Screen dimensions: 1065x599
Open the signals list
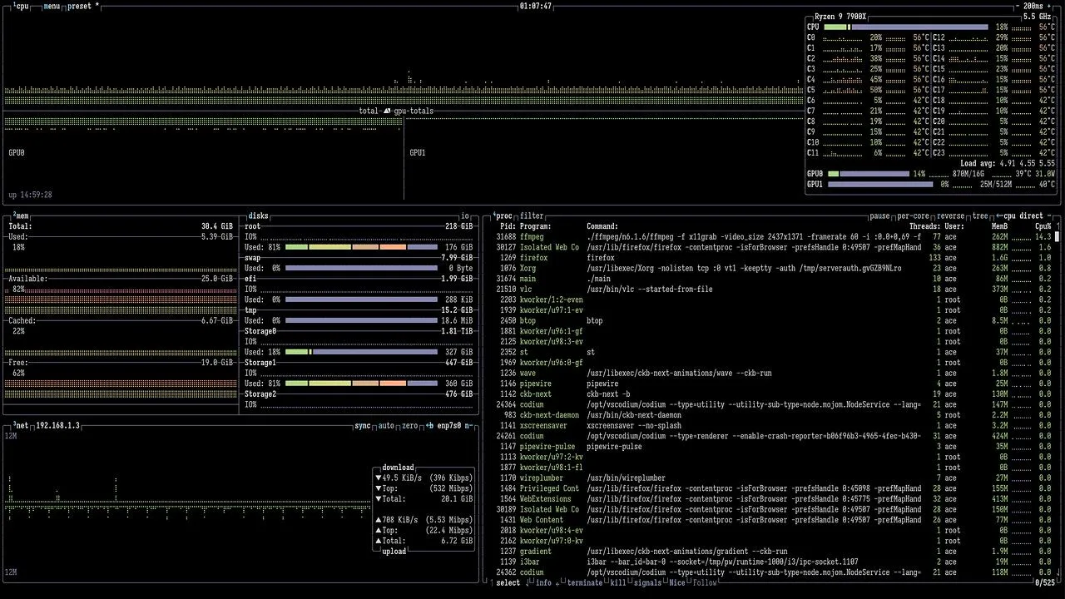647,582
